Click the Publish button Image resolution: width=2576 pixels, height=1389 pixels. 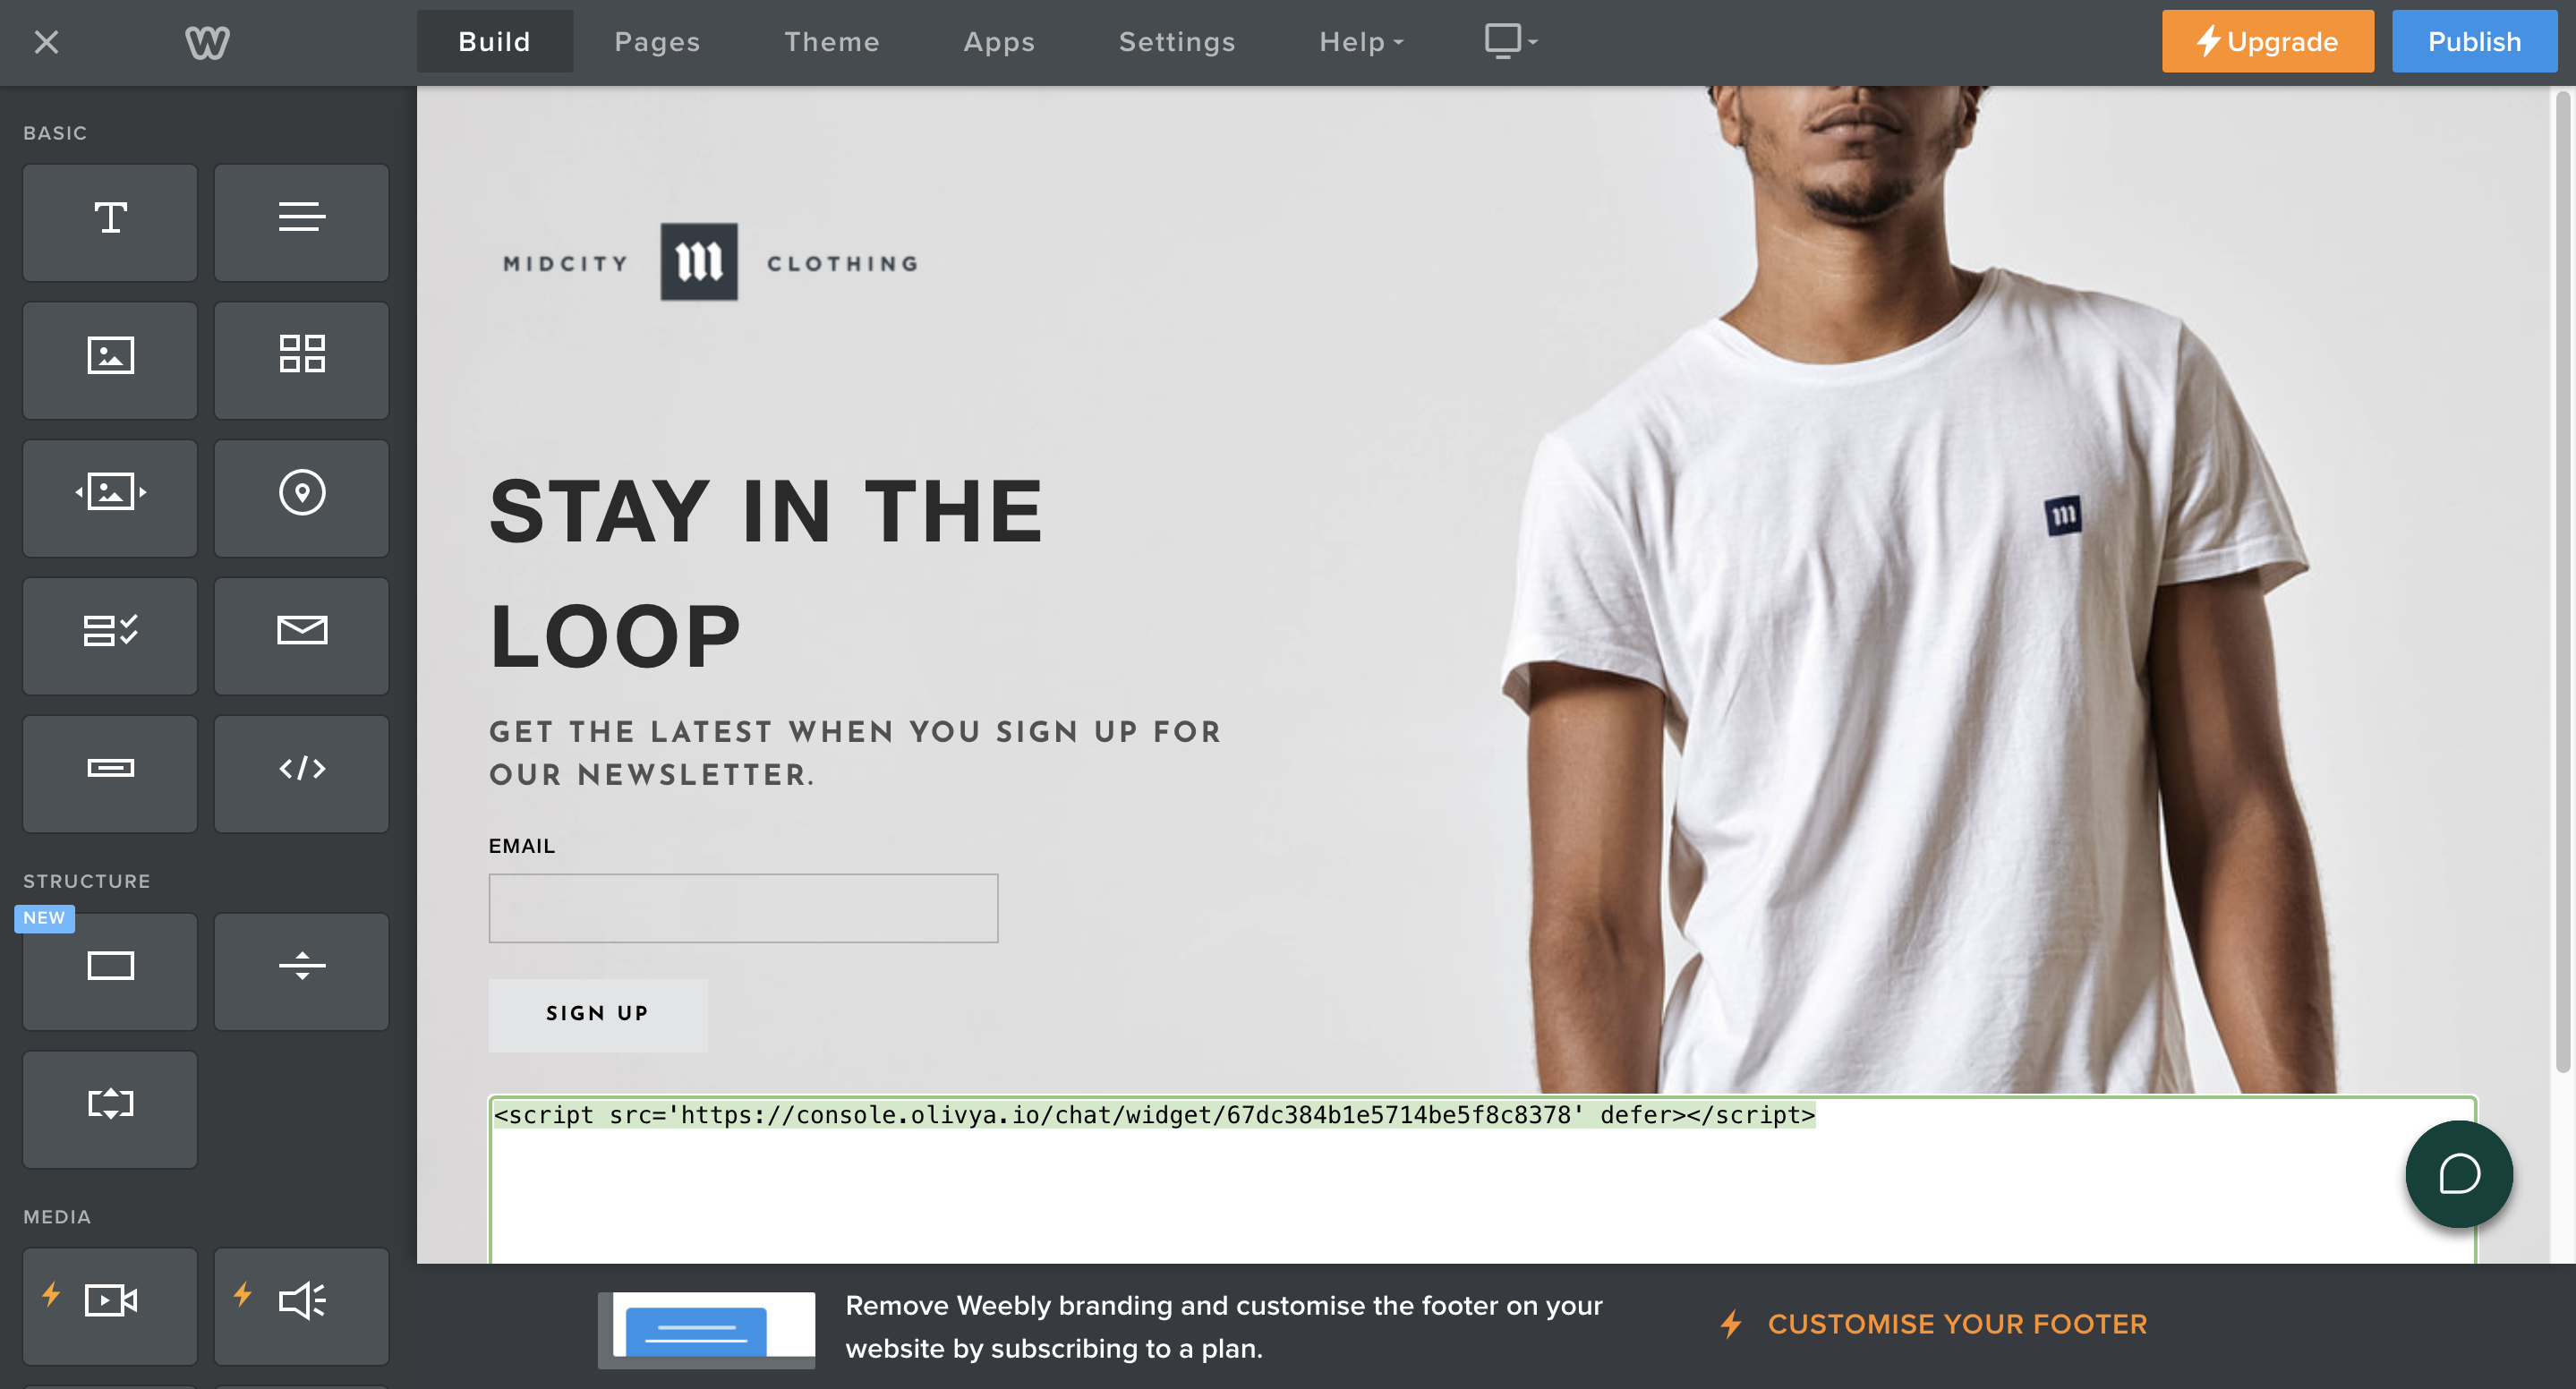[x=2474, y=42]
